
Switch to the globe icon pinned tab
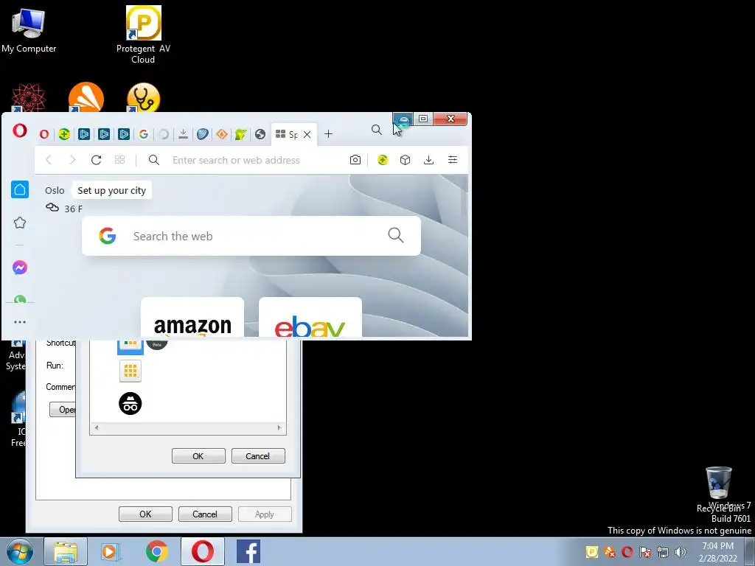[x=260, y=134]
